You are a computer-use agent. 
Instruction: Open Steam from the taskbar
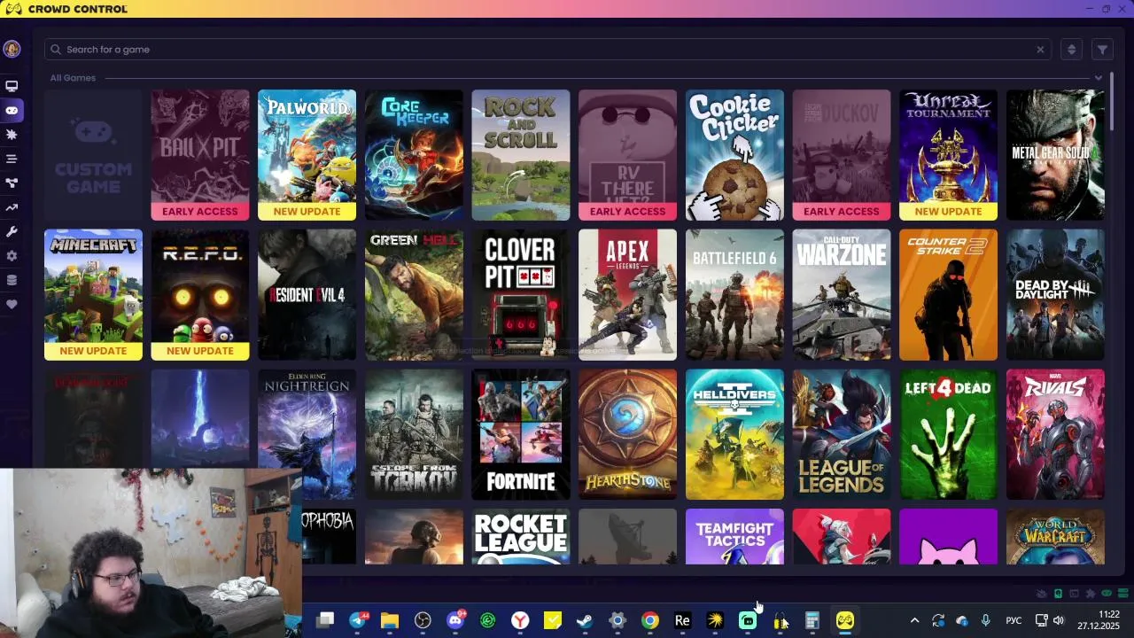pyautogui.click(x=585, y=621)
